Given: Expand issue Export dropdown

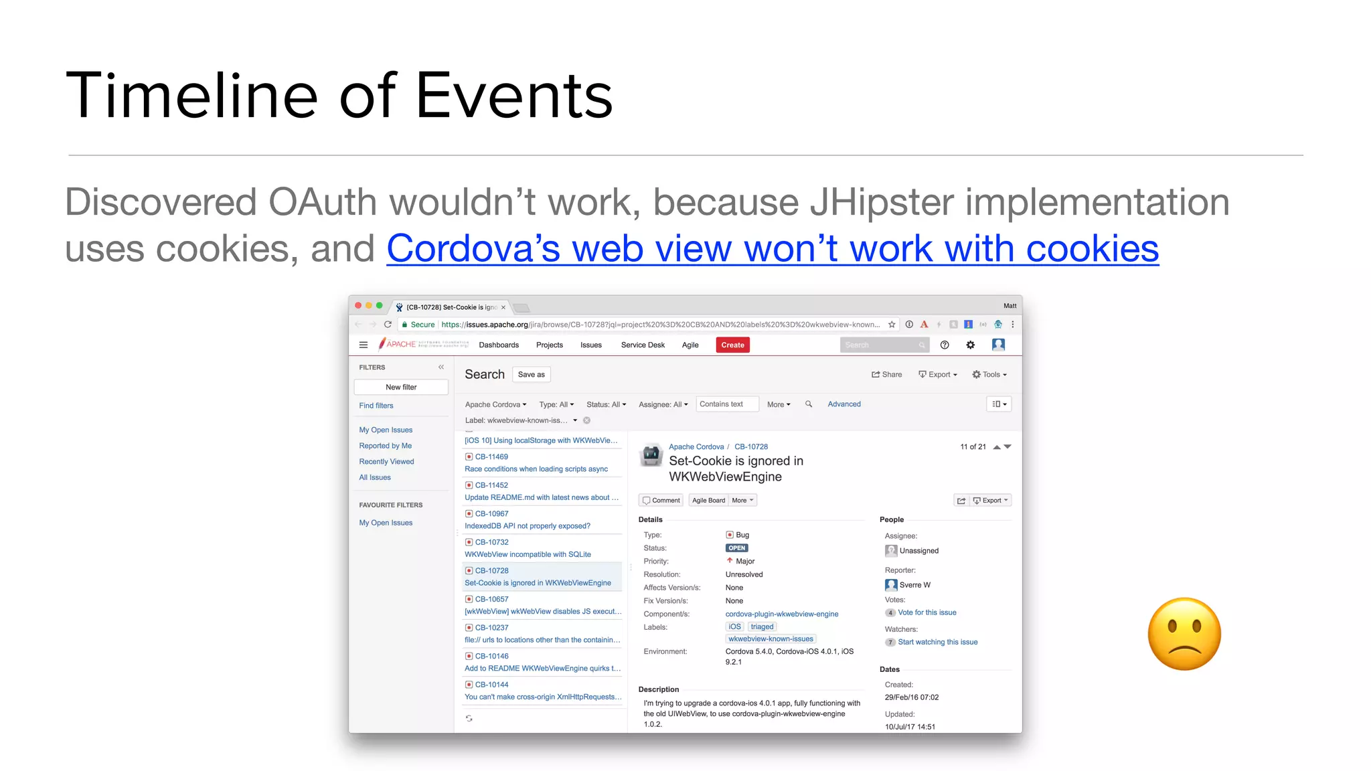Looking at the screenshot, I should click(990, 501).
